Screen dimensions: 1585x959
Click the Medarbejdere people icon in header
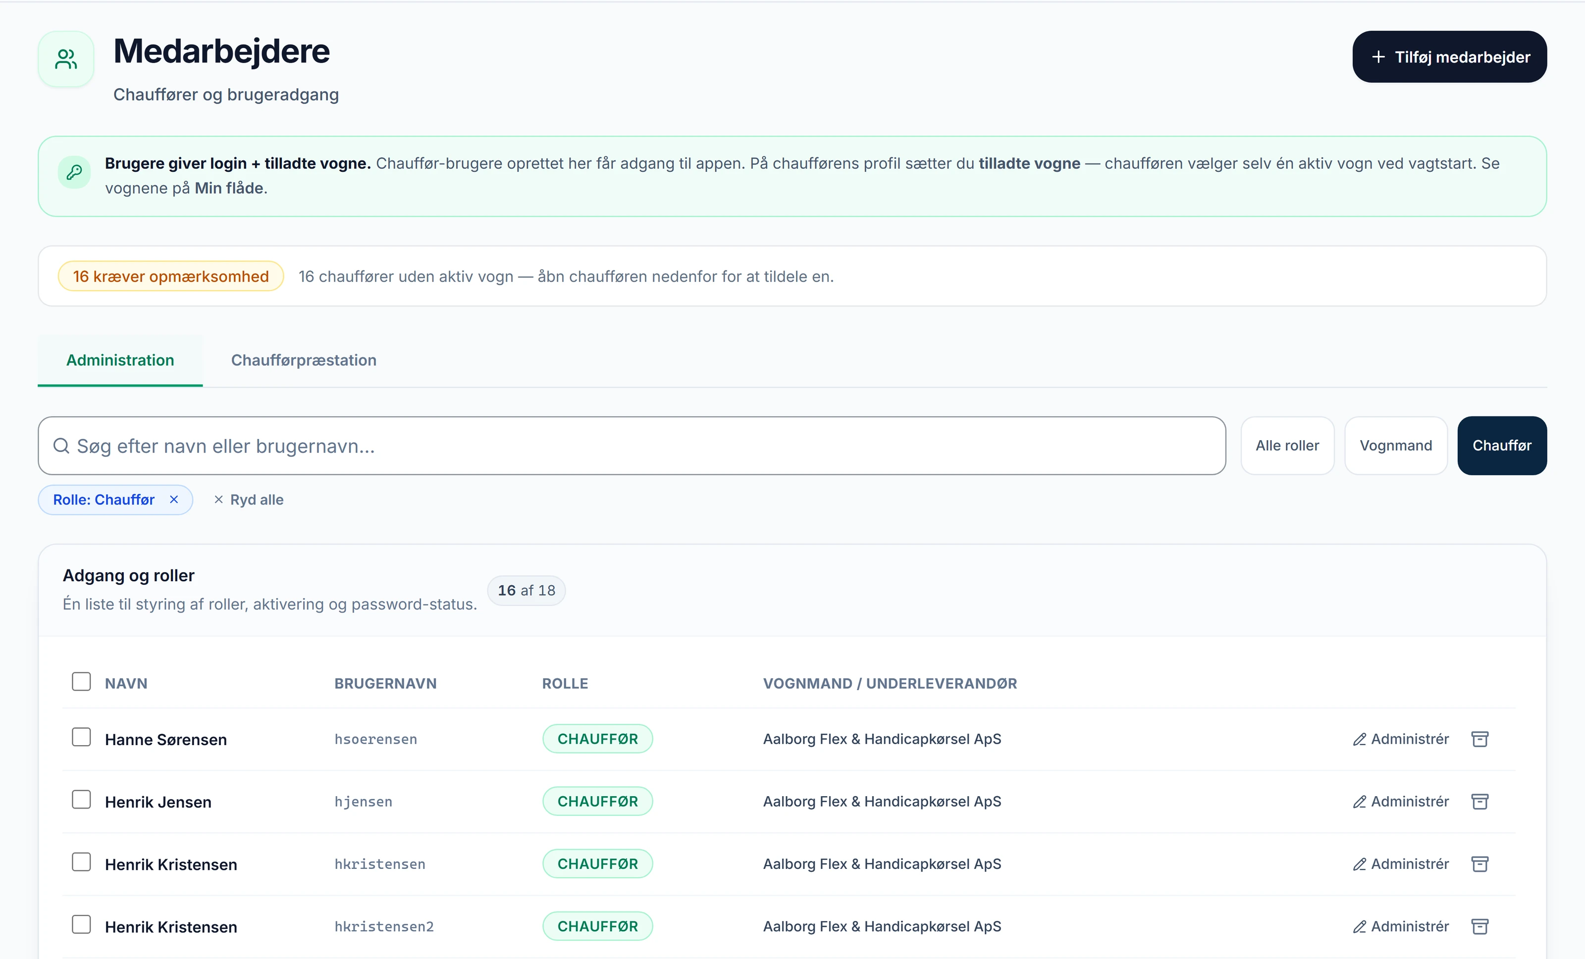pos(65,59)
